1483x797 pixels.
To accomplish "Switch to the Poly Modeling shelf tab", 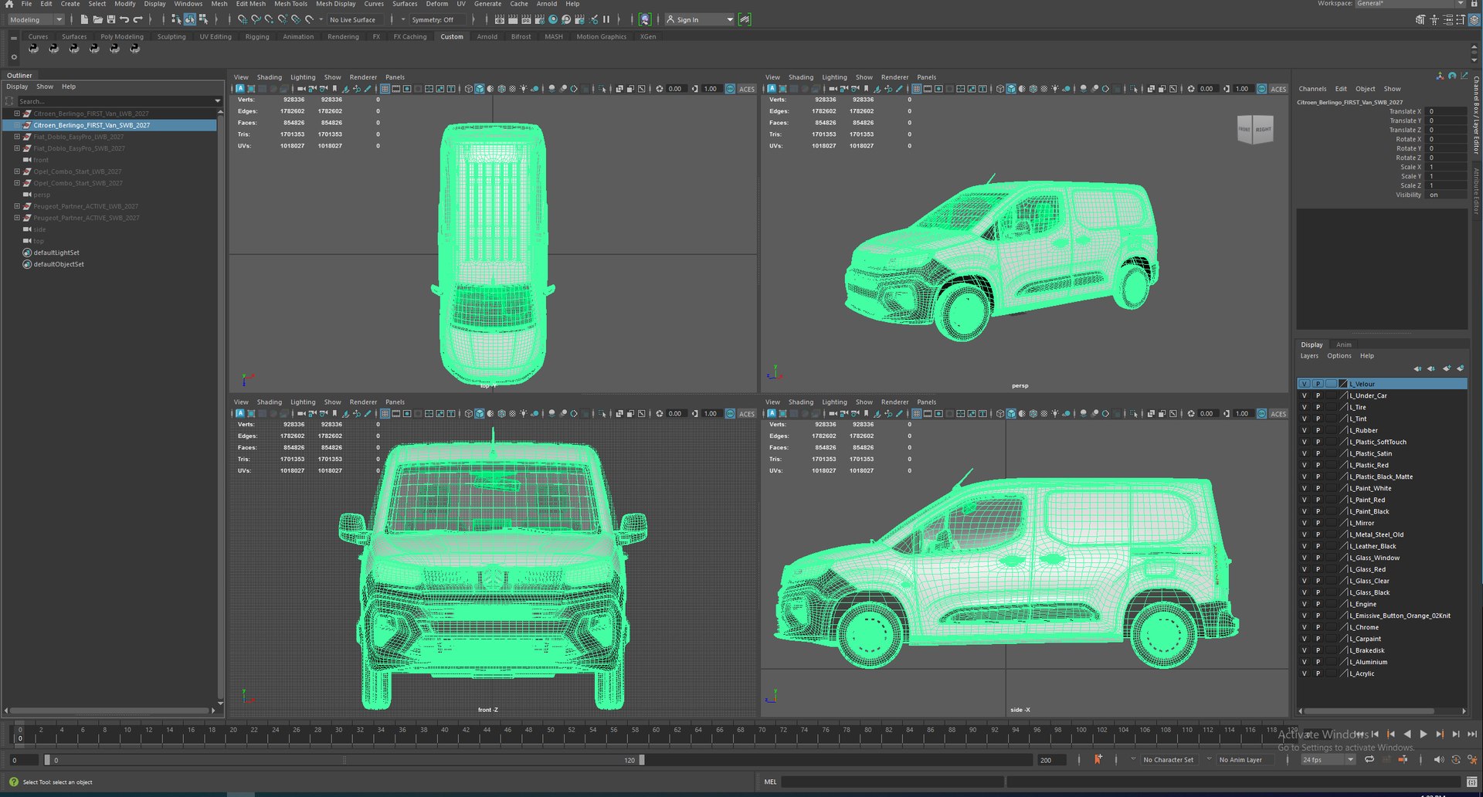I will tap(122, 36).
